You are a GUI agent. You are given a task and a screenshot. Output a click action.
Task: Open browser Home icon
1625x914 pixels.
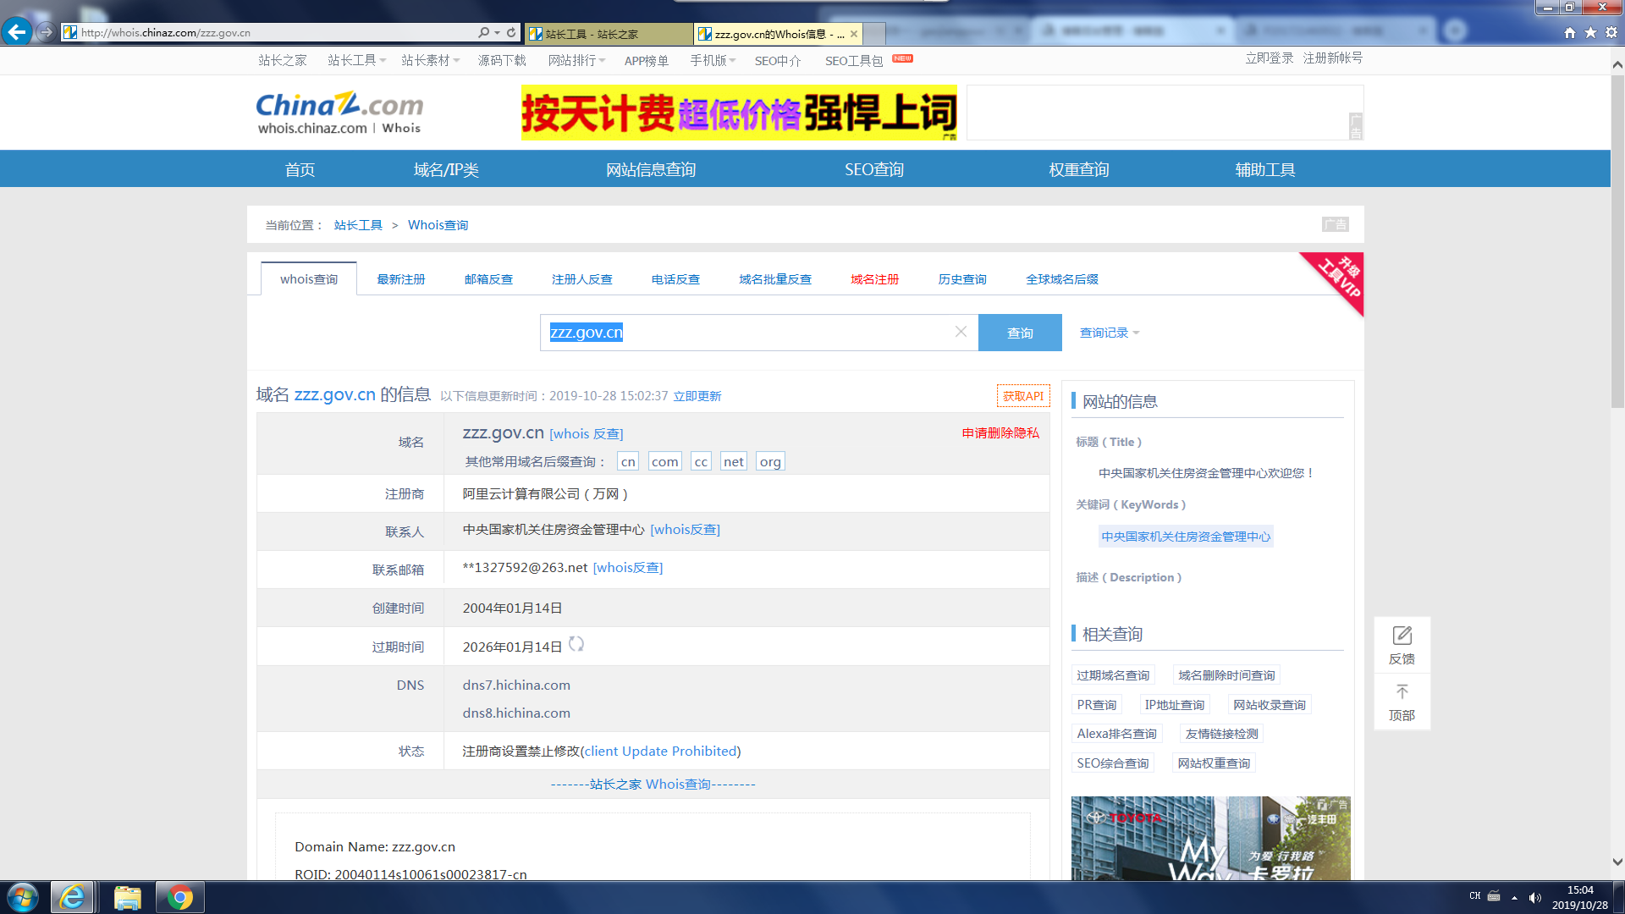pyautogui.click(x=1570, y=32)
